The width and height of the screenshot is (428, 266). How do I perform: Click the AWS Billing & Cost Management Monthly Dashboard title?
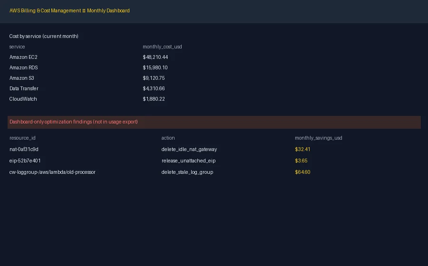point(69,10)
